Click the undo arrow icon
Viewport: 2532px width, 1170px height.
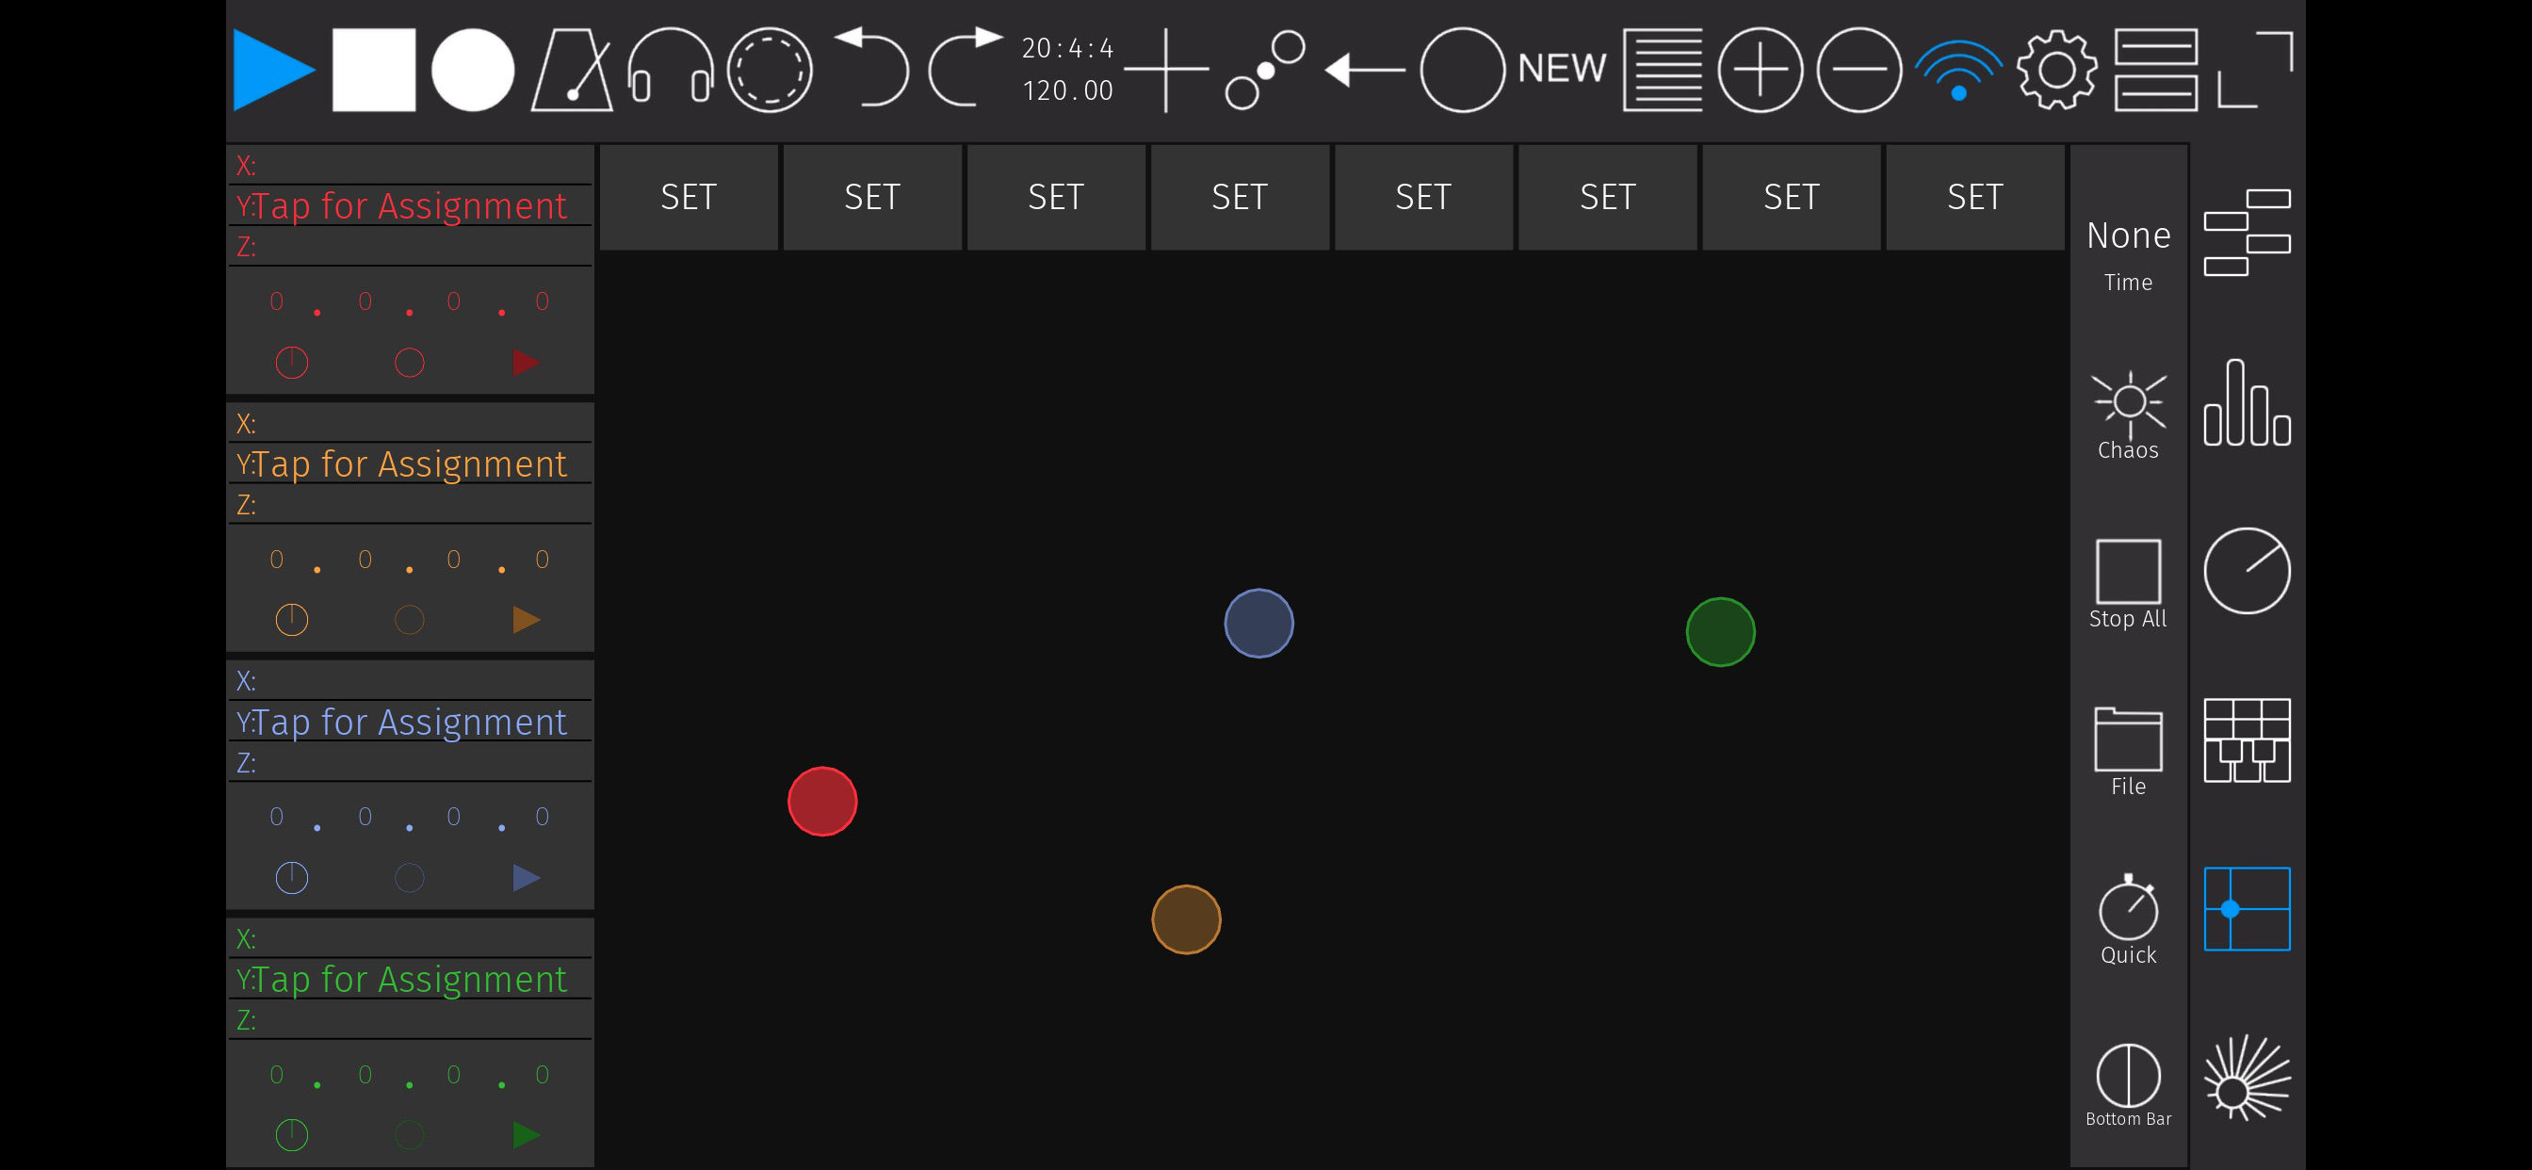872,67
